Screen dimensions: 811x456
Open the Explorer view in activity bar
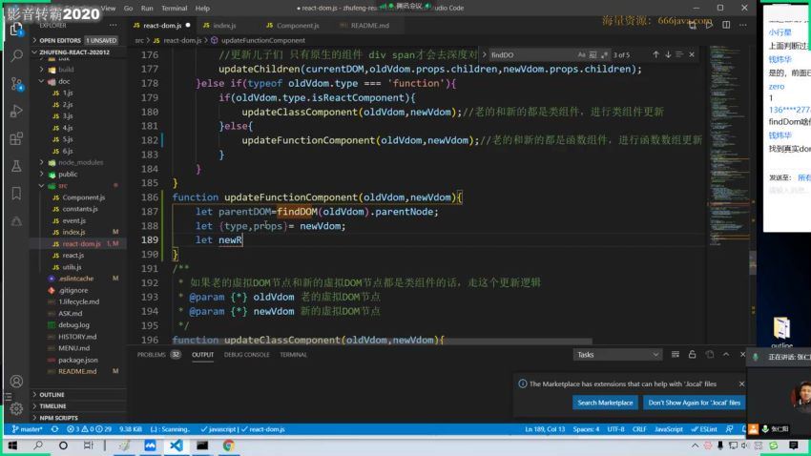click(x=16, y=29)
